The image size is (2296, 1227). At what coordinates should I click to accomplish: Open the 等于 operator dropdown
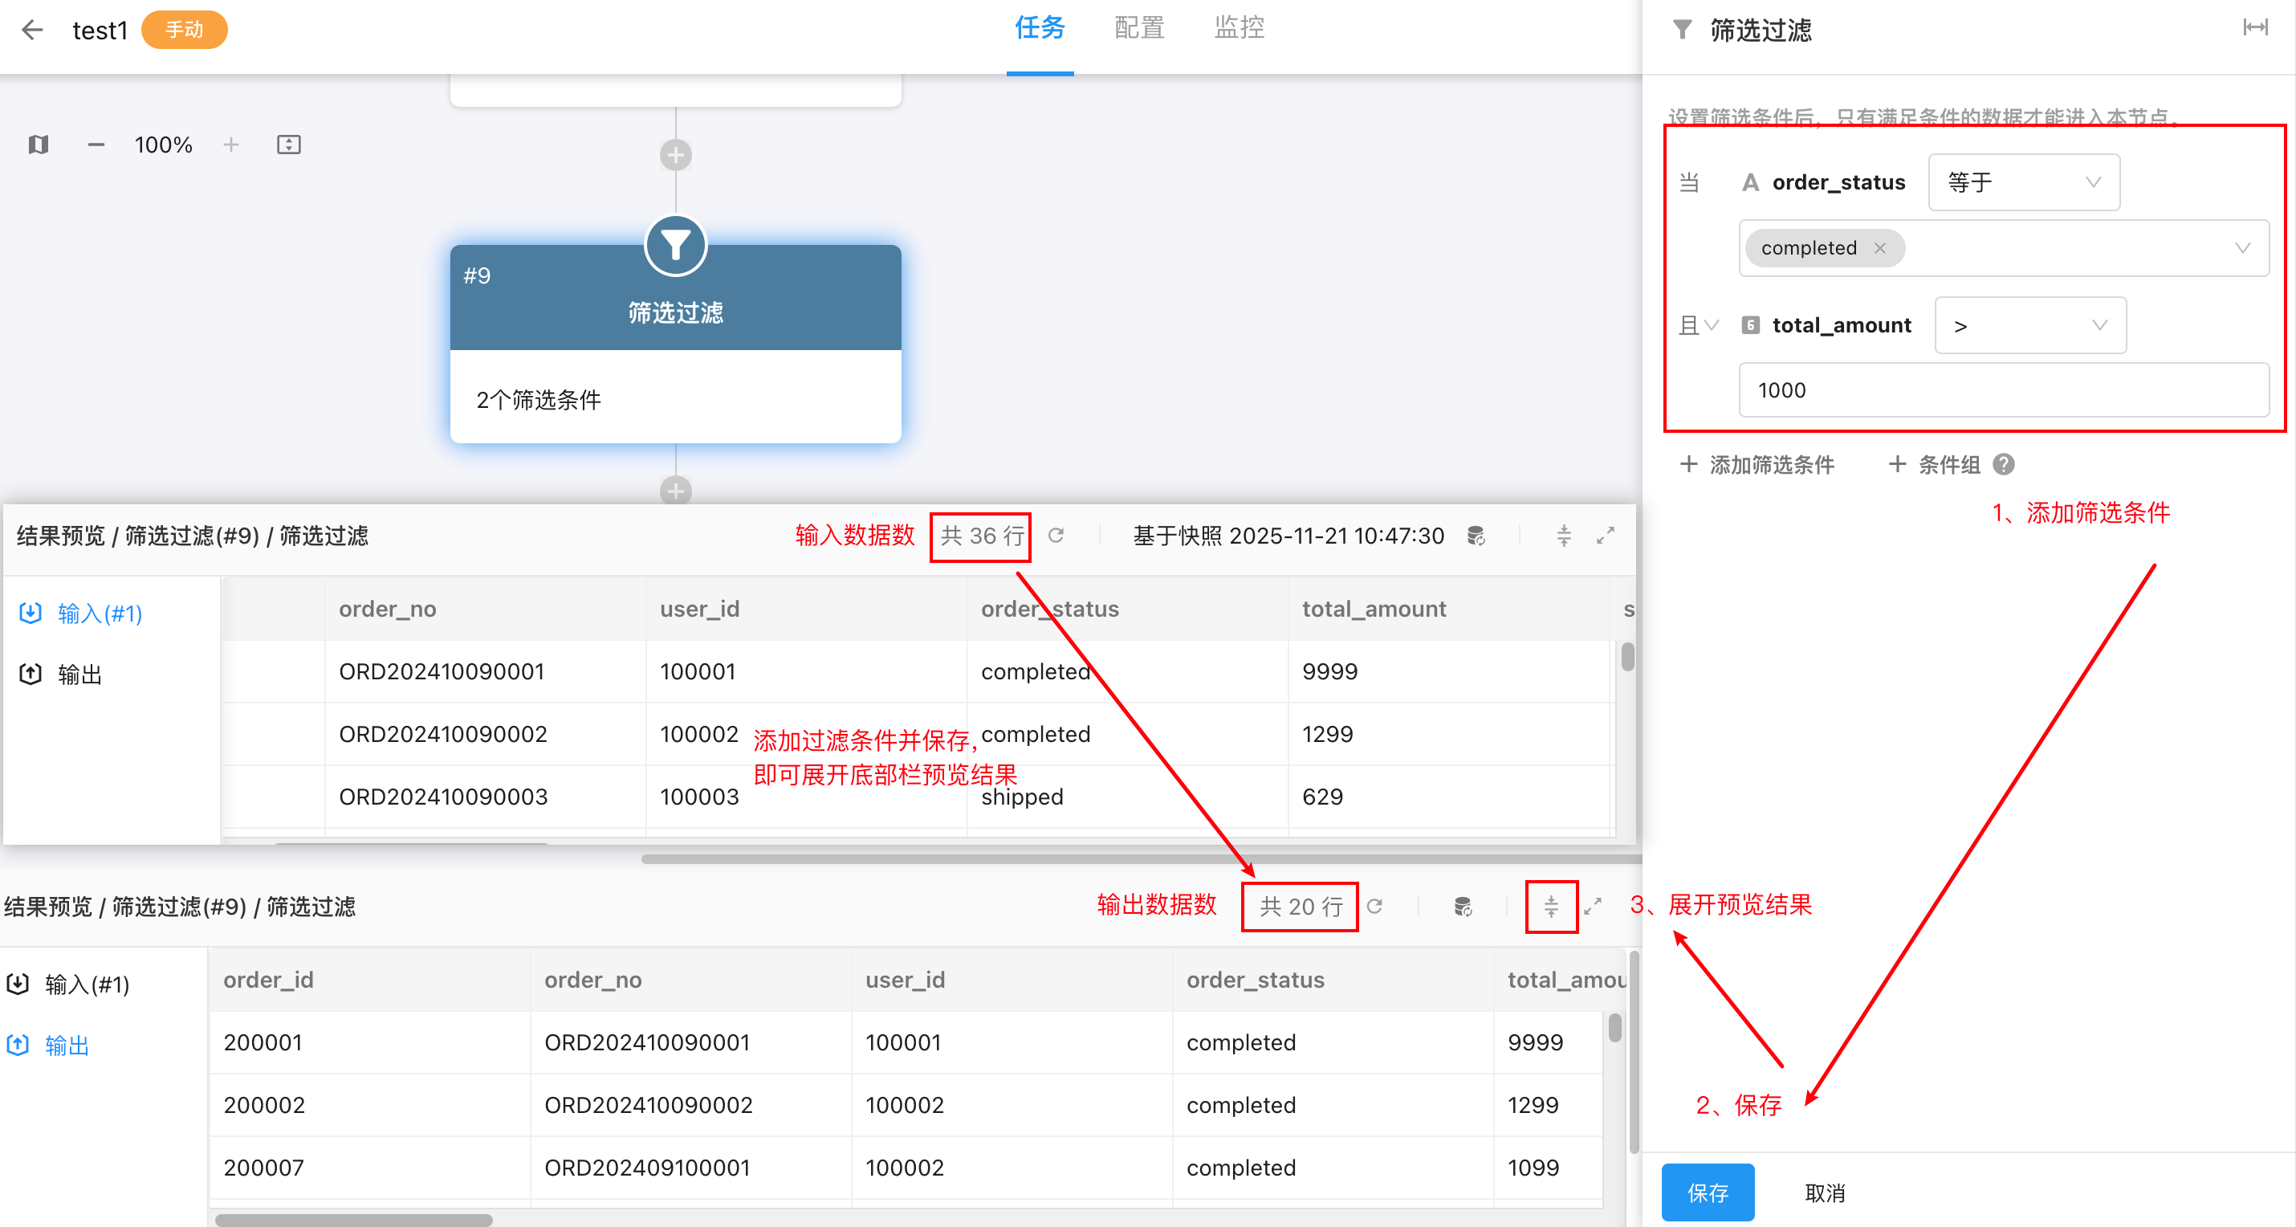point(2023,182)
